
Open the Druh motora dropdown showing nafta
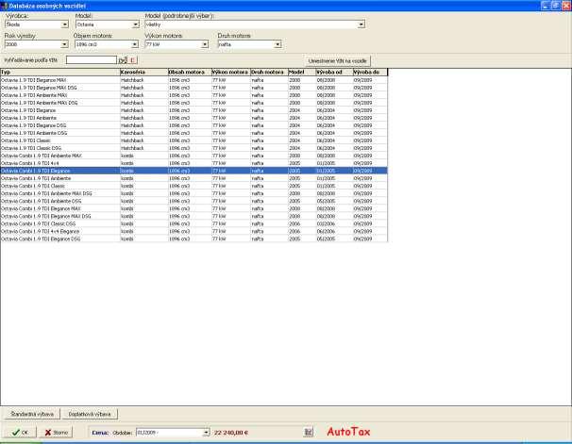[278, 44]
